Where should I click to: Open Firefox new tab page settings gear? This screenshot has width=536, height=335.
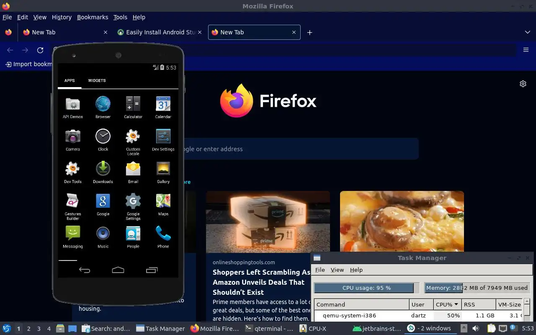point(523,84)
